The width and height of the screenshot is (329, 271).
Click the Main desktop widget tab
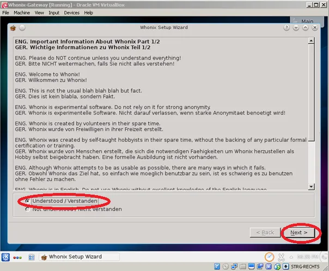(x=307, y=21)
